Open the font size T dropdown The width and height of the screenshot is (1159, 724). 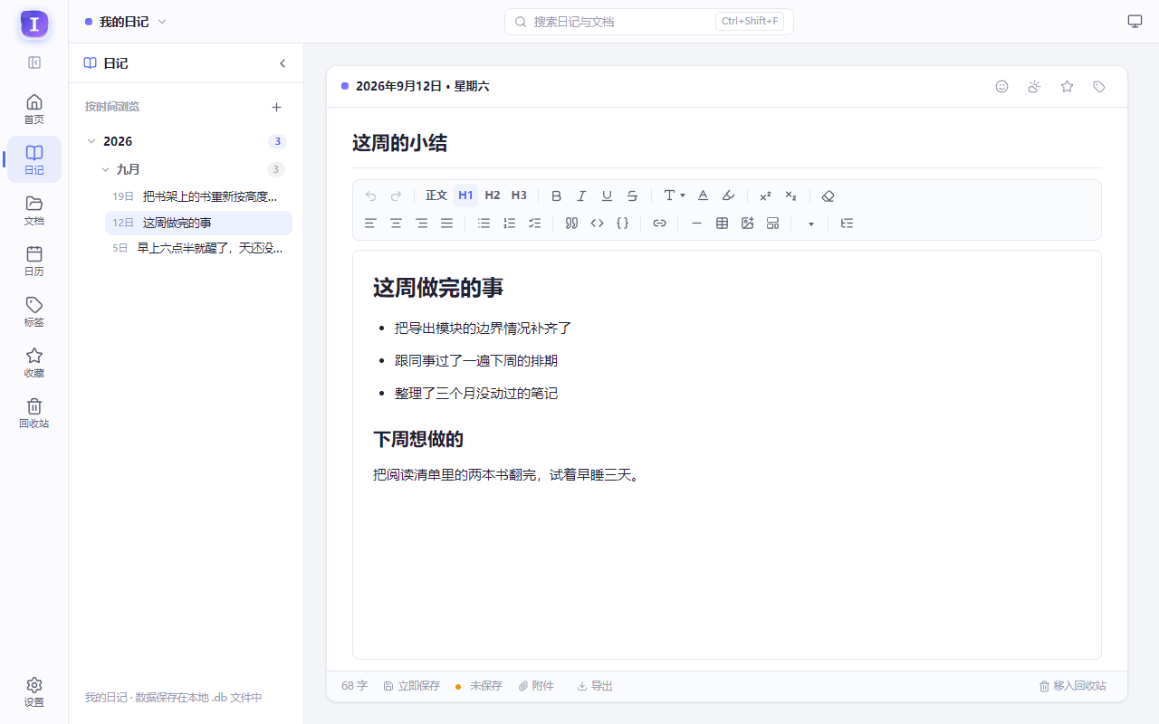click(674, 195)
